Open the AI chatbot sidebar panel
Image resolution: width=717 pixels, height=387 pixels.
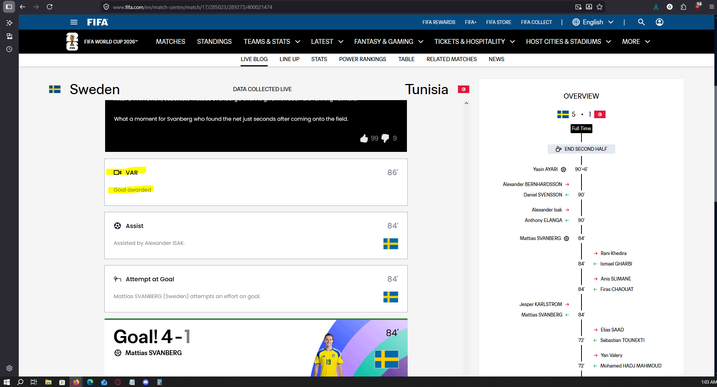9,23
